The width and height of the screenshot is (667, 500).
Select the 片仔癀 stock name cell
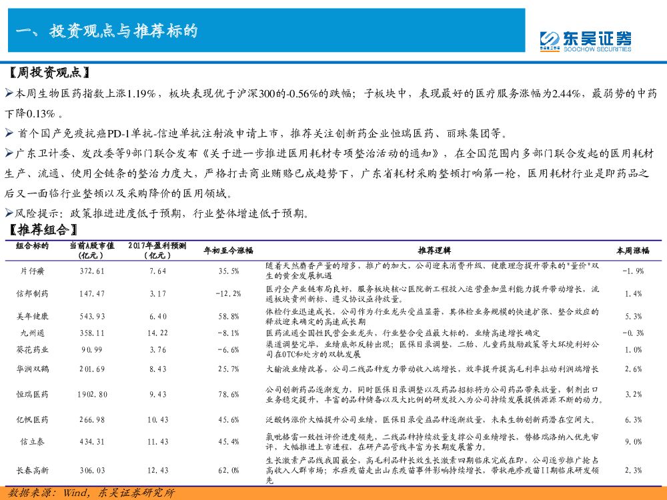coord(32,271)
